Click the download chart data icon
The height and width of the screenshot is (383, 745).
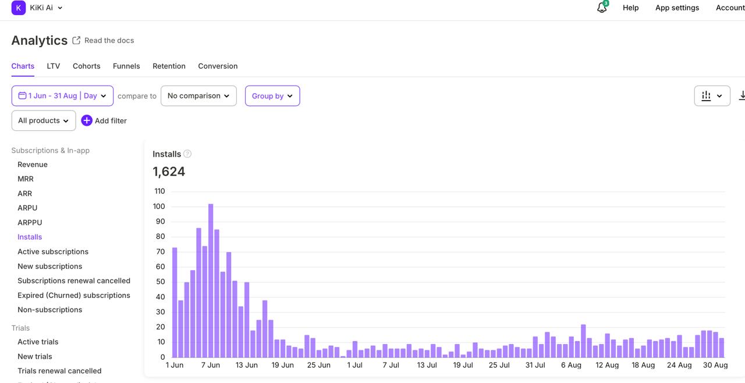point(742,95)
